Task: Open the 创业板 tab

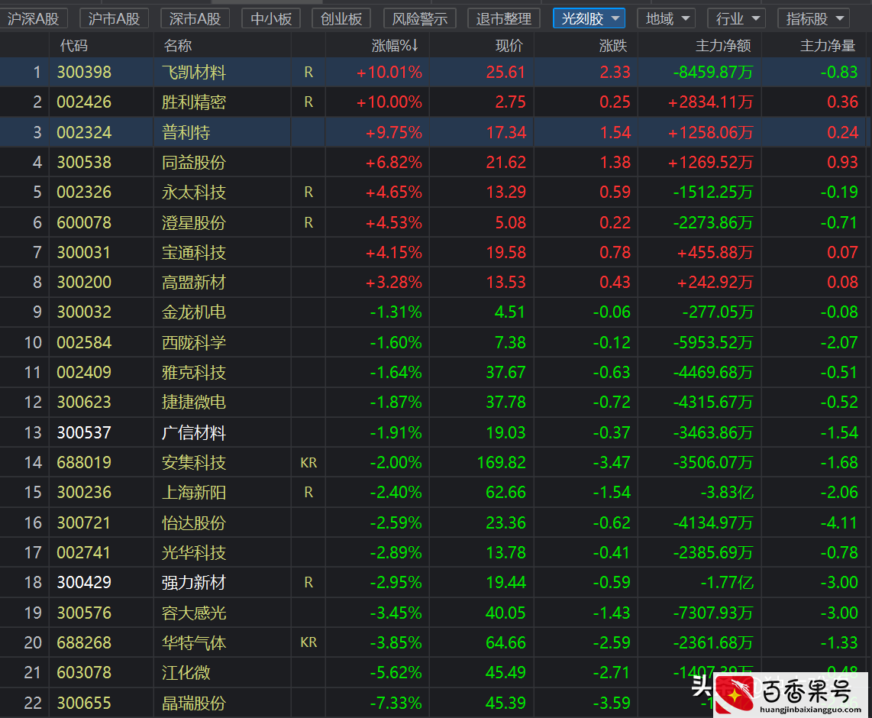Action: tap(341, 18)
